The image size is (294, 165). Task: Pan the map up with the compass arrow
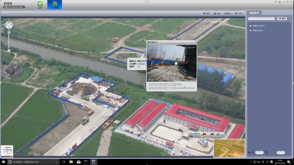click(9, 22)
